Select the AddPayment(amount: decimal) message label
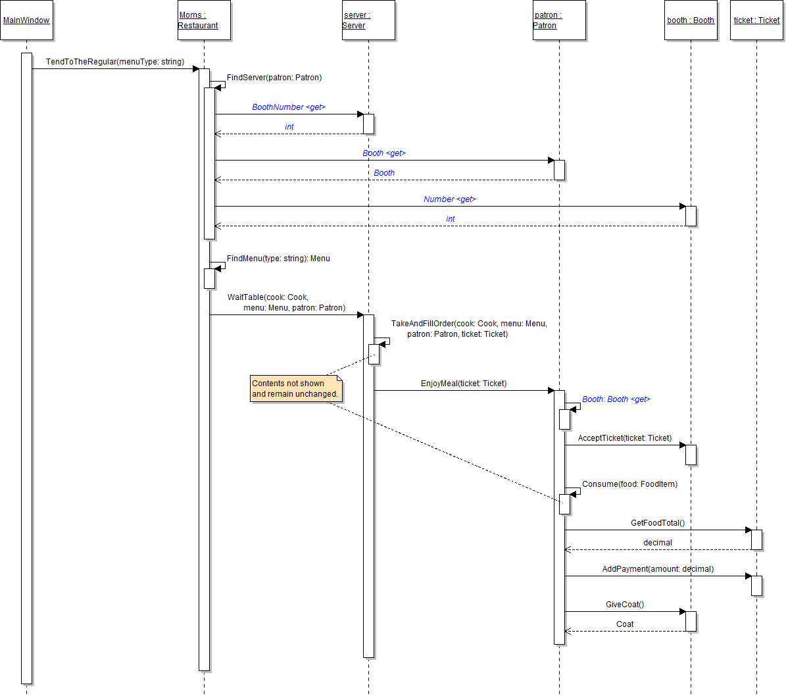The image size is (786, 700). 658,569
